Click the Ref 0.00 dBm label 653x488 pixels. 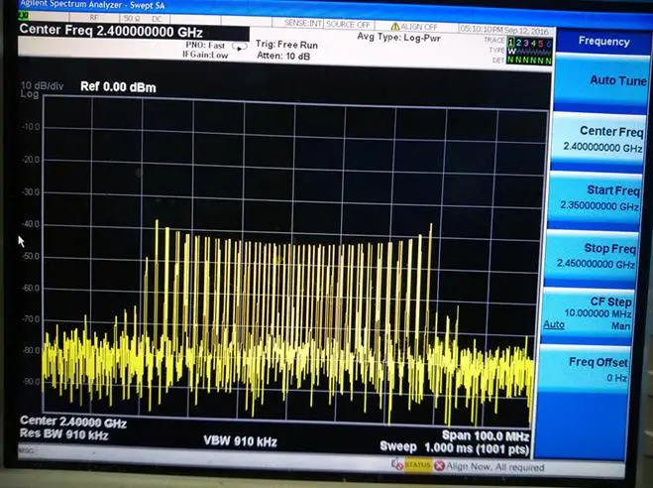click(118, 87)
